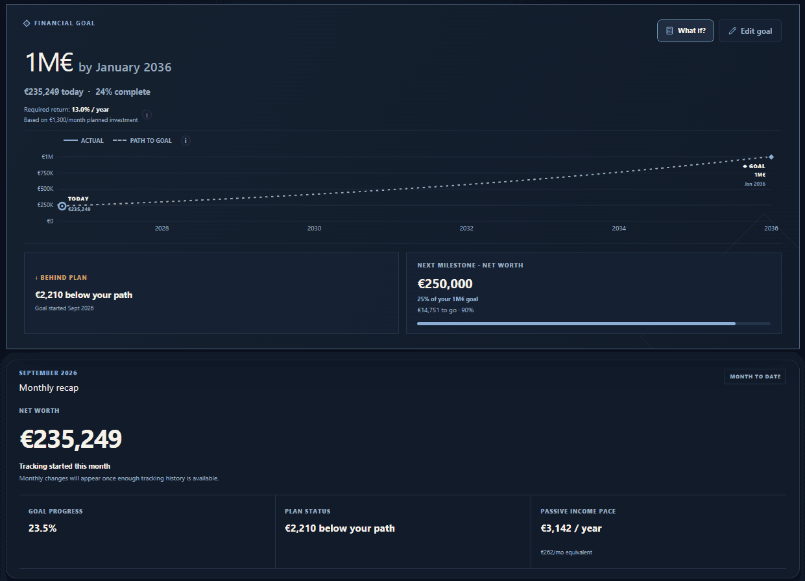Click the Financial Goal diamond icon
The image size is (805, 581).
click(x=27, y=23)
